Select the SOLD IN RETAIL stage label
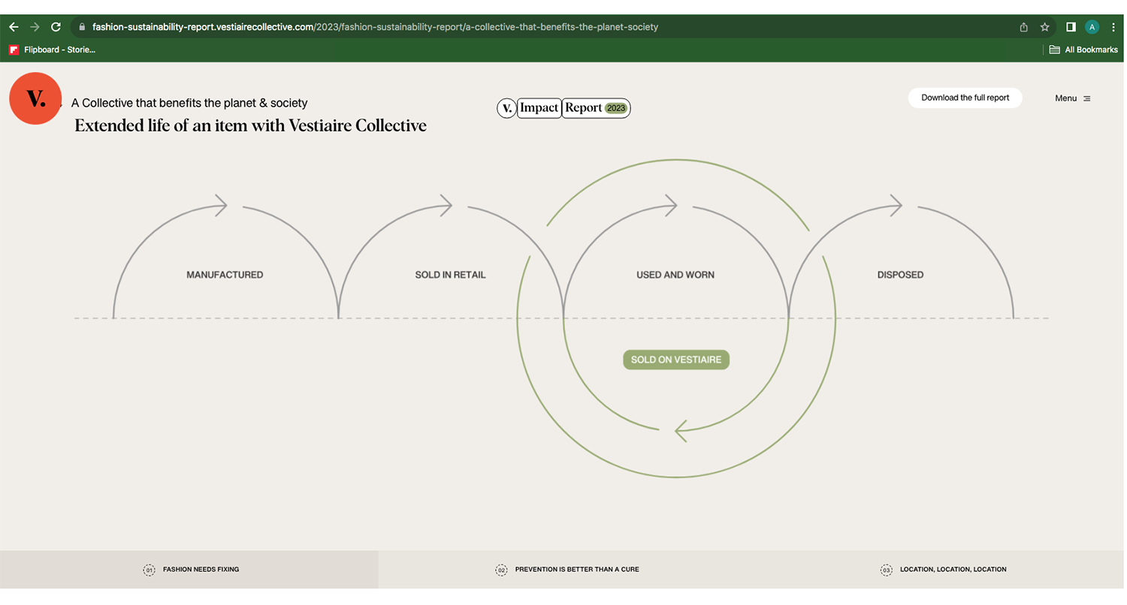The width and height of the screenshot is (1127, 605). tap(450, 275)
